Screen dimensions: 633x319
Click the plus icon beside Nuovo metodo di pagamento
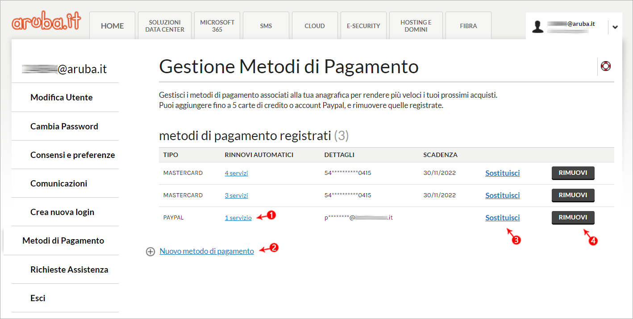click(x=150, y=252)
